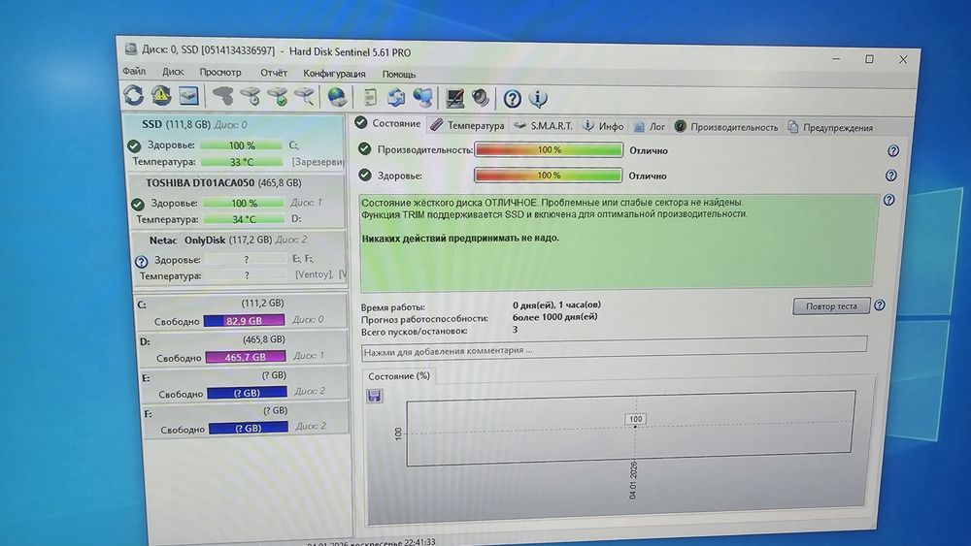971x546 pixels.
Task: Click the report document toolbar icon
Action: 370,97
